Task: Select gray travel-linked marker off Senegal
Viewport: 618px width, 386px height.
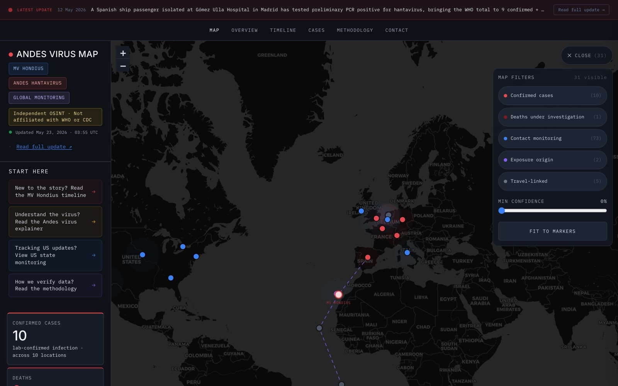Action: (319, 328)
